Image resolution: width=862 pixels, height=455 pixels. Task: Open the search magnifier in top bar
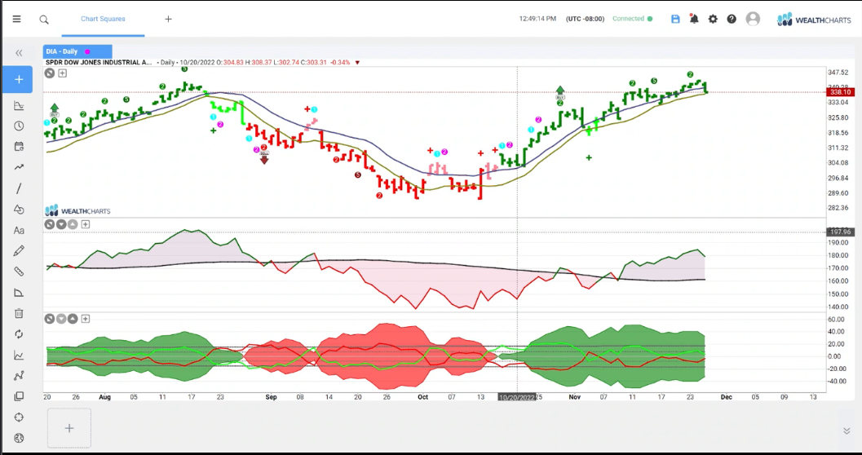[x=44, y=20]
